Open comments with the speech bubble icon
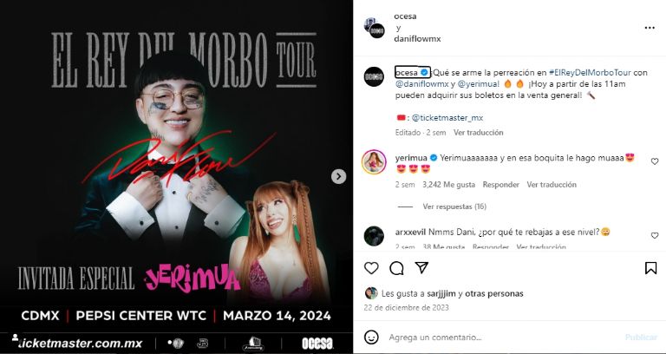This screenshot has height=354, width=666. click(x=396, y=268)
